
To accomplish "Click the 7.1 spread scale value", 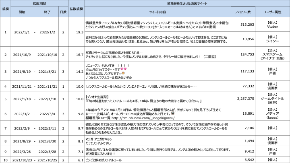I will pyautogui.click(x=81, y=152).
